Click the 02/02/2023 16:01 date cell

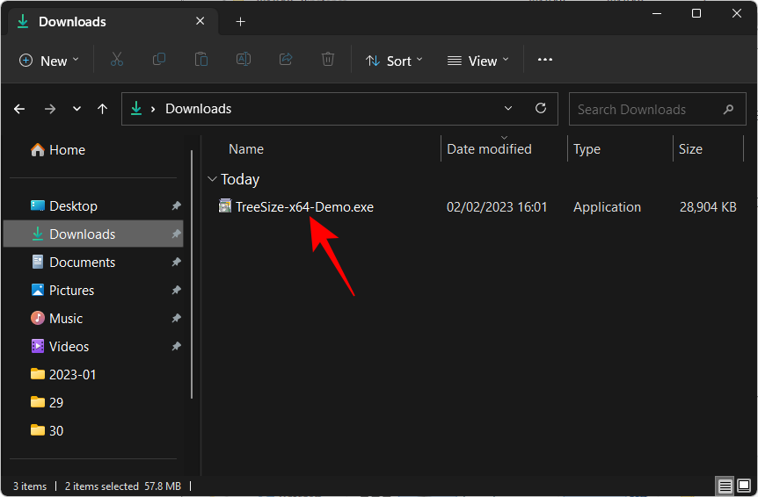coord(497,207)
